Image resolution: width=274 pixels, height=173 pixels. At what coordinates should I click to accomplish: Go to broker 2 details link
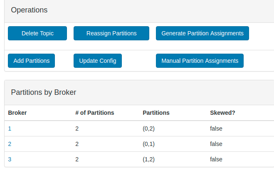click(10, 144)
